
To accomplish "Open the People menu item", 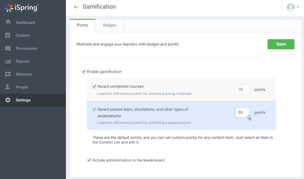I will coord(33,87).
